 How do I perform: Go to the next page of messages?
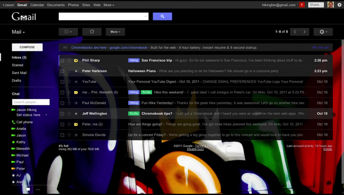tap(304, 32)
